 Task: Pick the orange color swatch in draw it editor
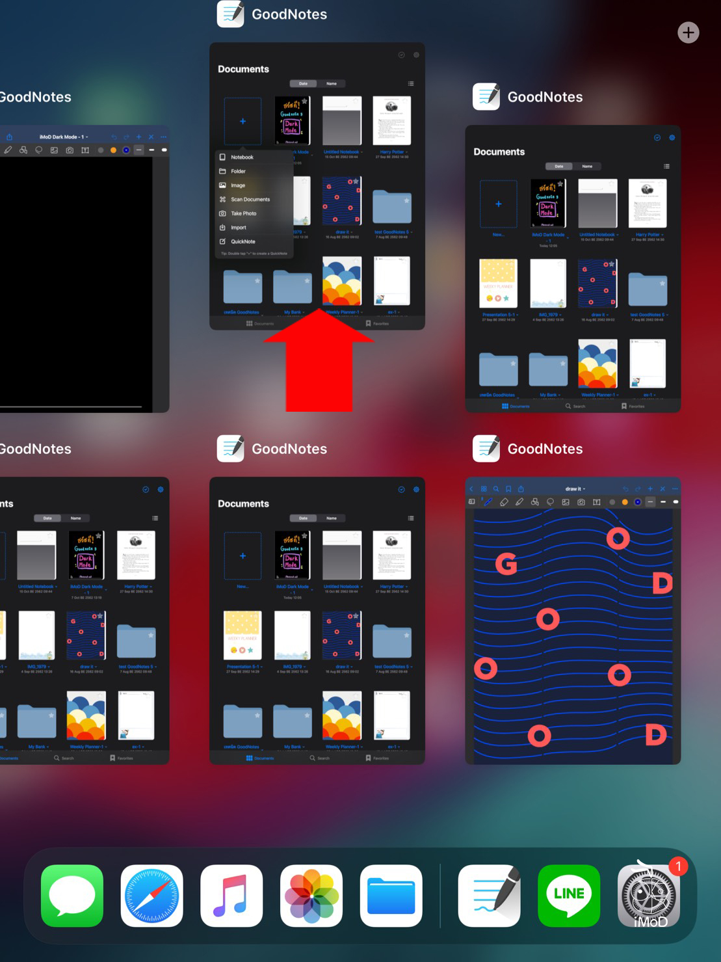(625, 502)
